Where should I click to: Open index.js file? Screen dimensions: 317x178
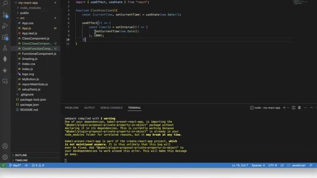coord(27,69)
